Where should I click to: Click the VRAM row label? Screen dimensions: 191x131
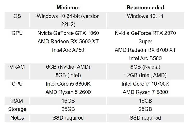(x=17, y=67)
